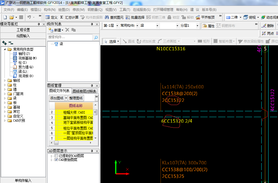Image resolution: width=278 pixels, height=183 pixels.
Task: Click the Undo arrow icon
Action: coord(29,17)
